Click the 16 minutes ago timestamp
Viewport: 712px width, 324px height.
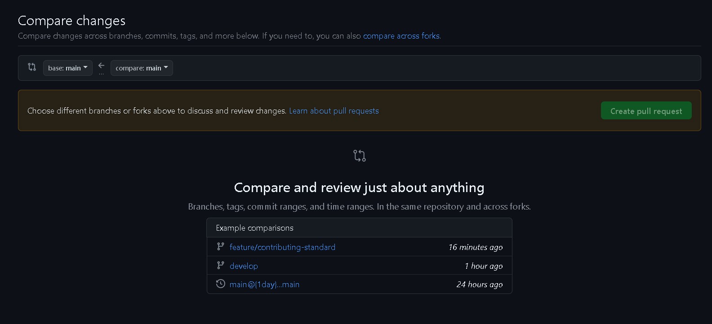475,247
